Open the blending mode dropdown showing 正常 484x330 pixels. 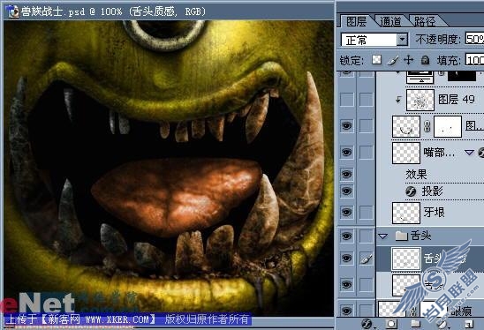coord(374,40)
